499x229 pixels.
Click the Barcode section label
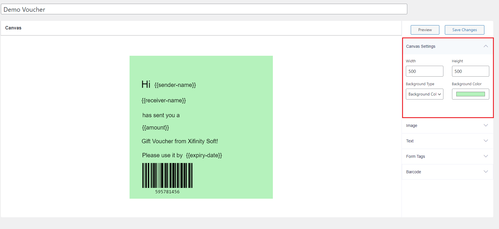point(413,172)
